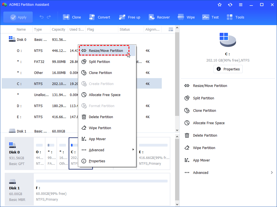277x207 pixels.
Task: Click Clone Partition in right panel
Action: pos(200,111)
